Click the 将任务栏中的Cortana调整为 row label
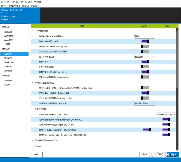 pyautogui.click(x=51, y=36)
